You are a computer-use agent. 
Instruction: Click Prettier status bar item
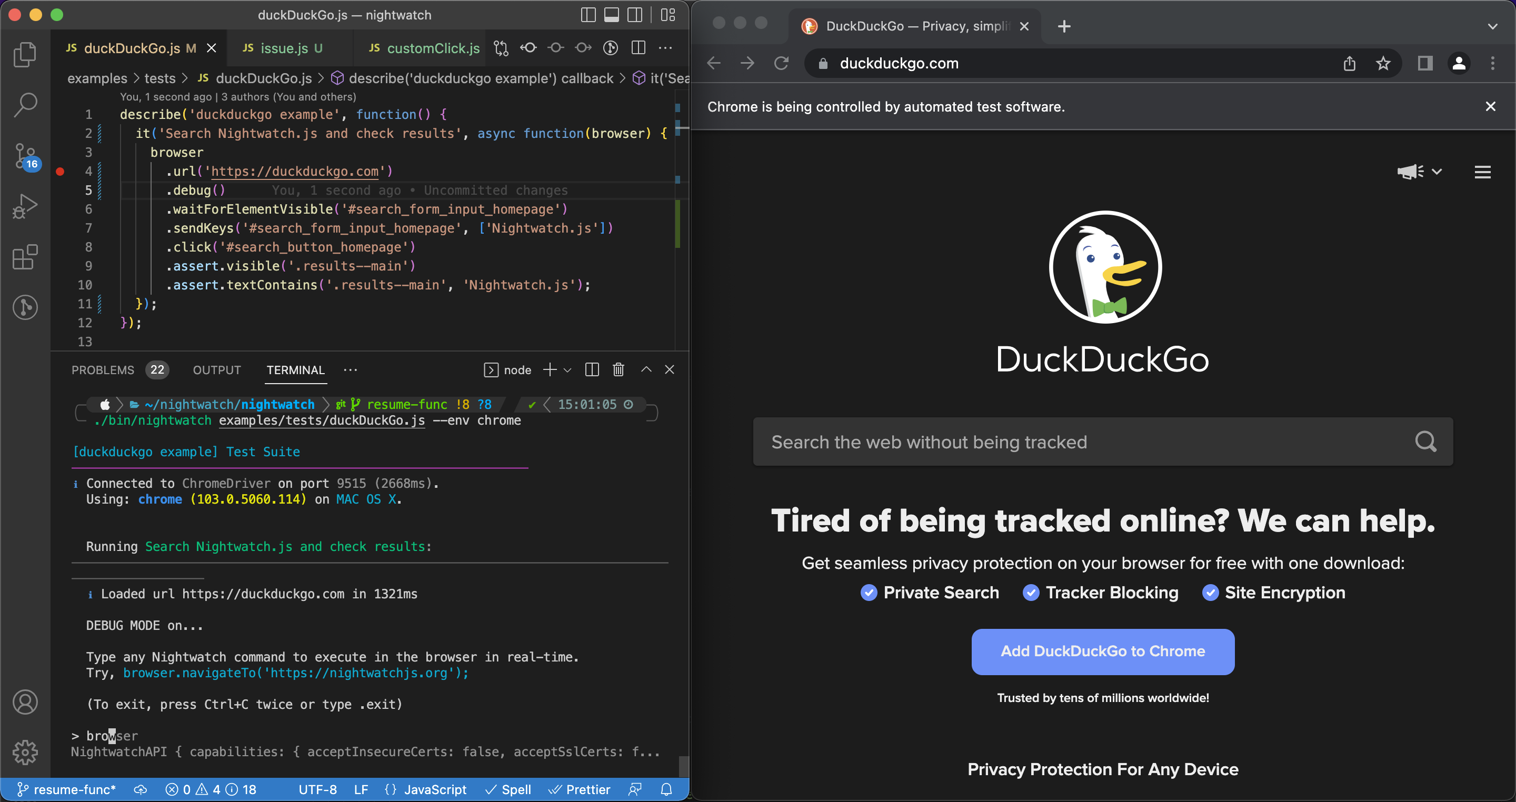pos(579,789)
